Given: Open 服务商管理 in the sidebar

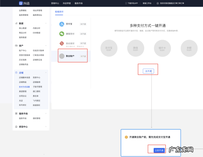Looking at the screenshot, I should point(24,15).
